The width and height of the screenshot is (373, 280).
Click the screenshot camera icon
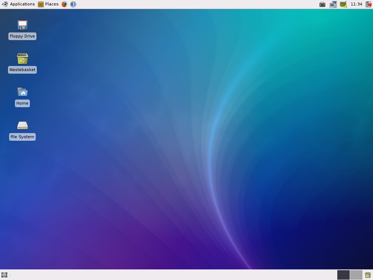[322, 4]
